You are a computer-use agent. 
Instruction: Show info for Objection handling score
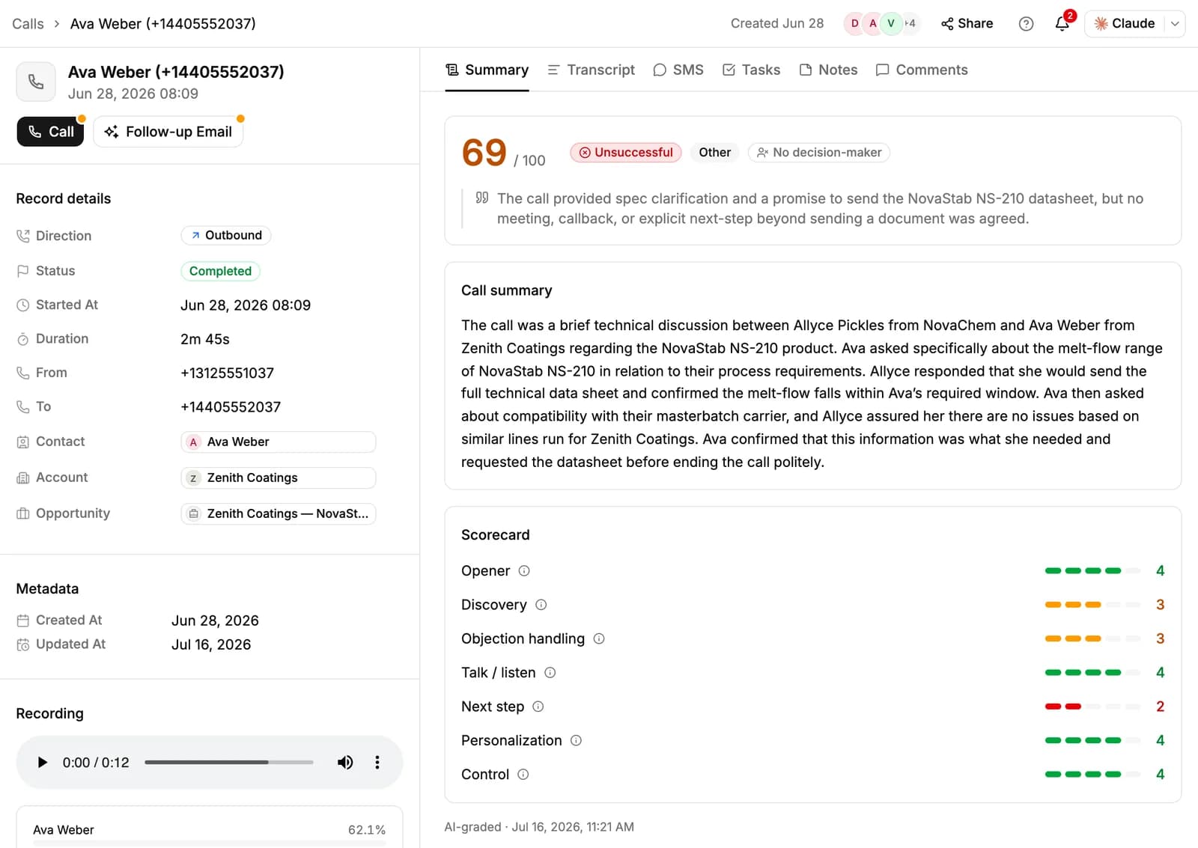(599, 638)
